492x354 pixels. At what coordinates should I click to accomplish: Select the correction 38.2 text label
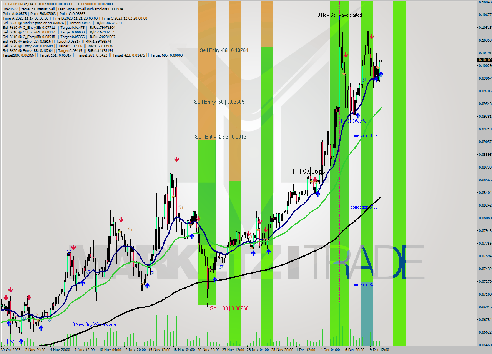[x=364, y=135]
